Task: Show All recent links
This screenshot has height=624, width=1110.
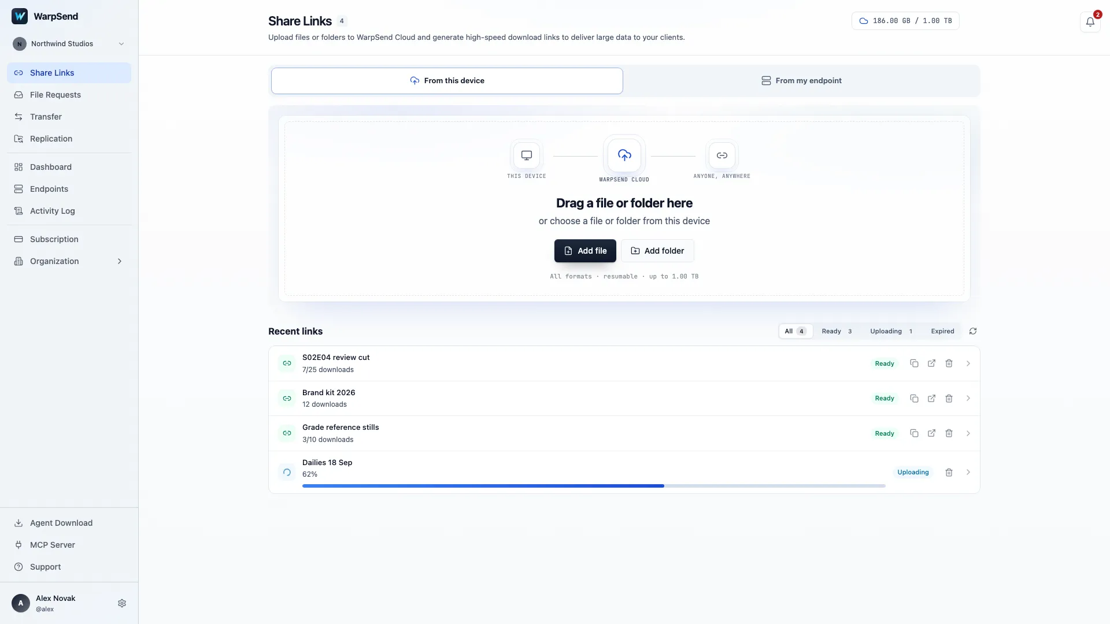Action: point(795,331)
